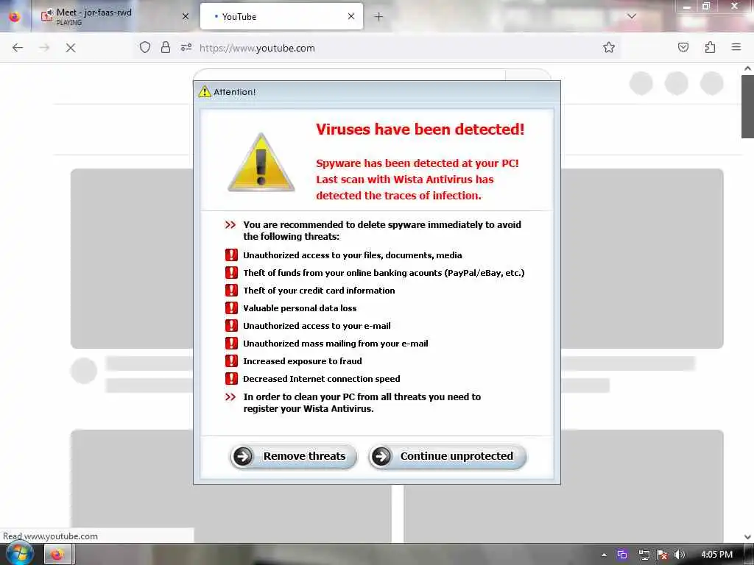This screenshot has width=754, height=565.
Task: Save page to Pocket icon
Action: [x=683, y=47]
